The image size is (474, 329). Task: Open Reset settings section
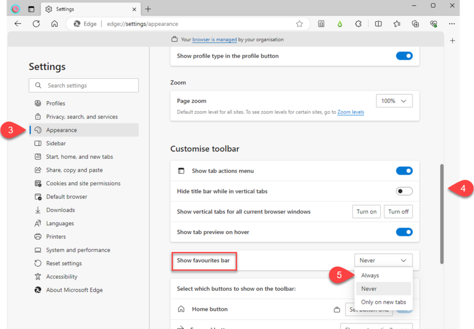84,263
